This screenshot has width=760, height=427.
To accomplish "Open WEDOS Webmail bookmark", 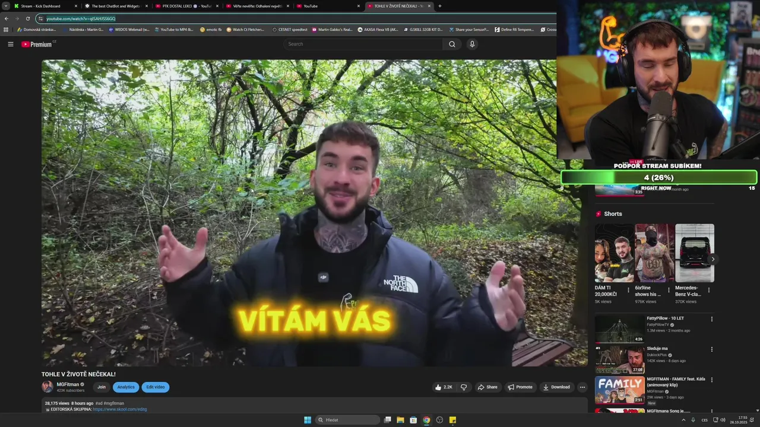I will (x=128, y=29).
